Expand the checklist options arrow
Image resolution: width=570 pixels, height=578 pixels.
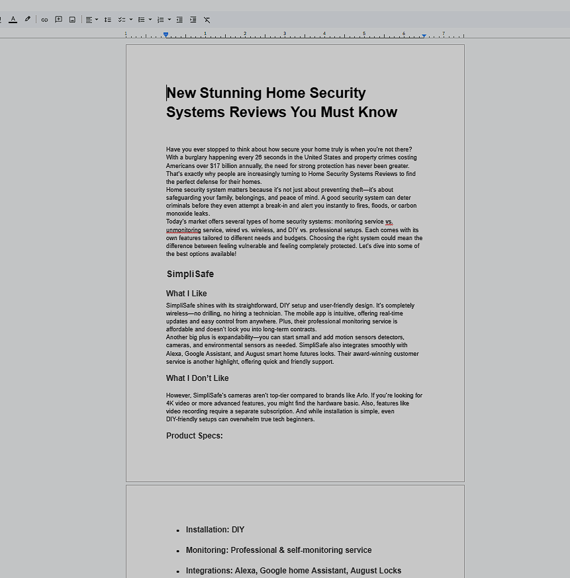tap(130, 20)
